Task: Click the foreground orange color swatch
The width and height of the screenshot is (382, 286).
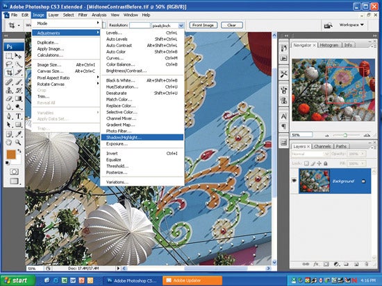Action: coord(10,154)
